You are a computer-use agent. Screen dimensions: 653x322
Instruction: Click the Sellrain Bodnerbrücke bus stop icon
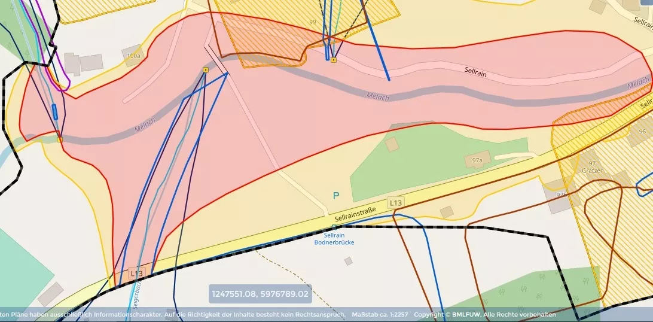click(334, 227)
